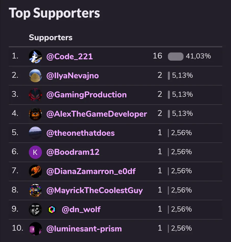Click the 41,03% progress bar
This screenshot has height=242, width=231.
176,57
